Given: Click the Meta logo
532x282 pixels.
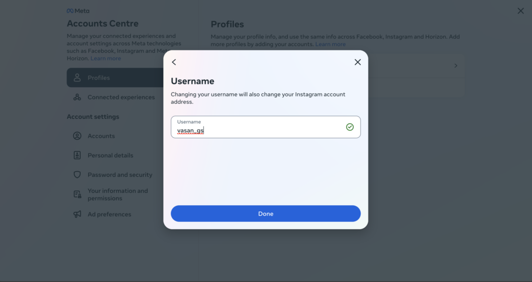Looking at the screenshot, I should tap(78, 11).
